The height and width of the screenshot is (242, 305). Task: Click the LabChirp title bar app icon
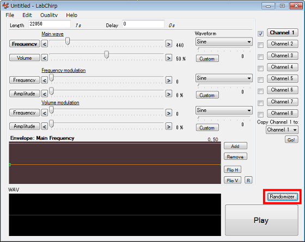(x=5, y=5)
